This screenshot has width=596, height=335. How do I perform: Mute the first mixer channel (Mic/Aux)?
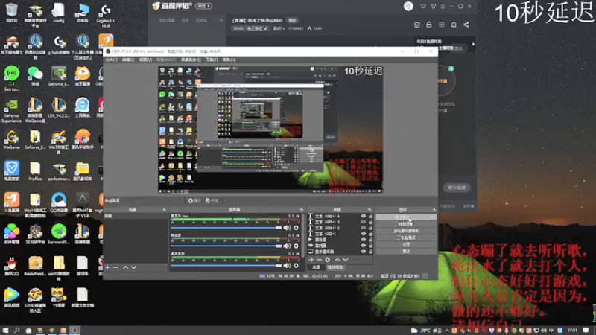click(x=287, y=228)
